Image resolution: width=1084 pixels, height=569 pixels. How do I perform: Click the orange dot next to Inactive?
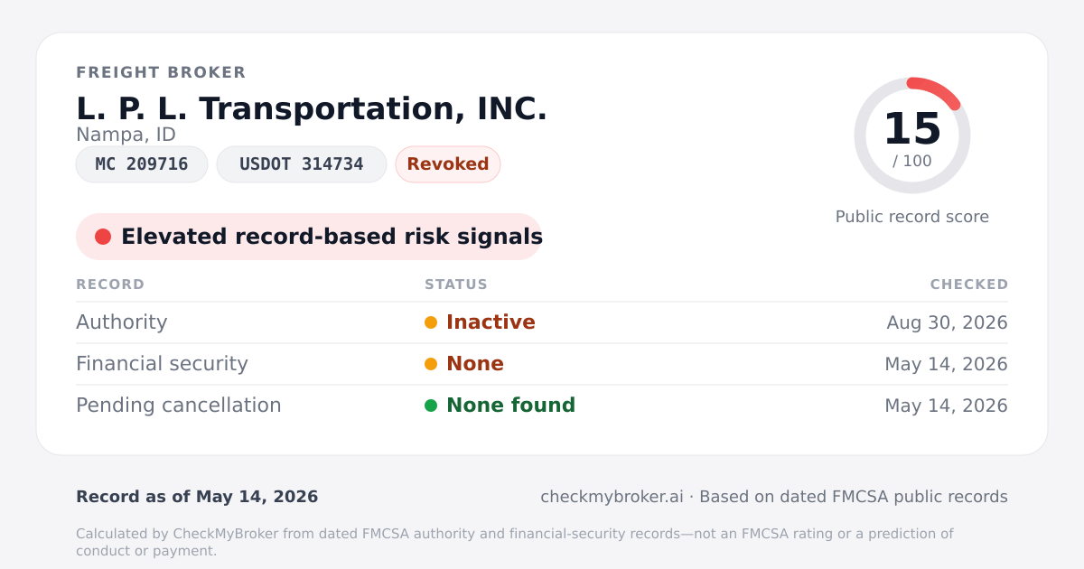pos(431,322)
